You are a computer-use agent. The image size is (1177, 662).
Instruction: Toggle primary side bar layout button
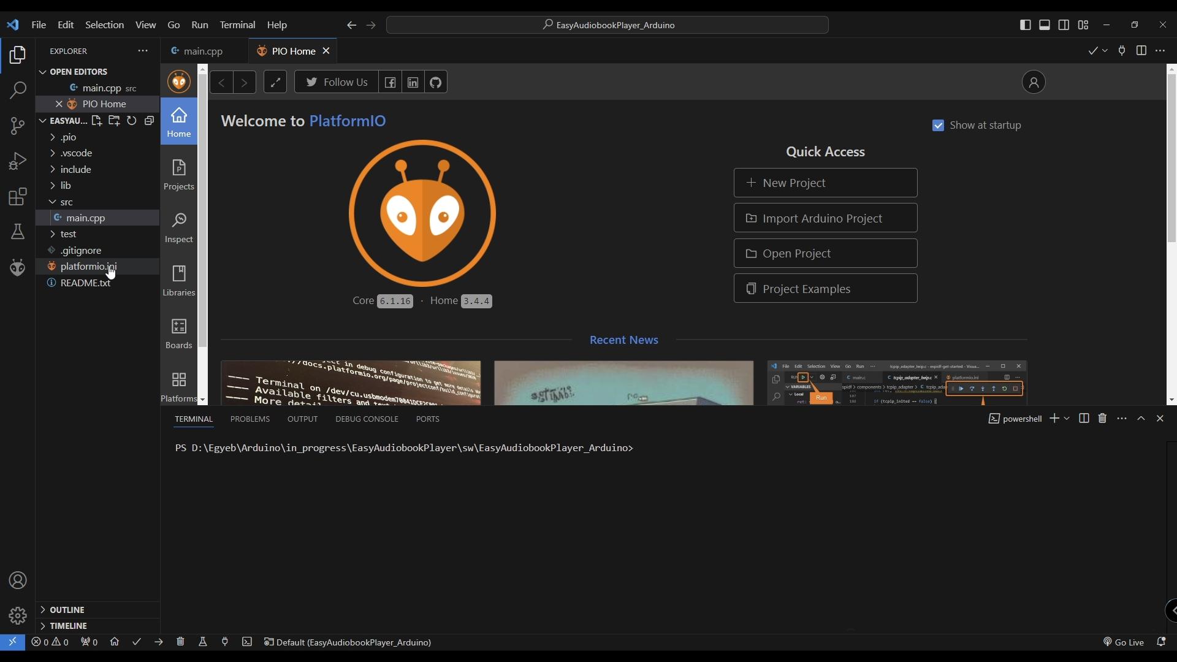coord(1026,25)
